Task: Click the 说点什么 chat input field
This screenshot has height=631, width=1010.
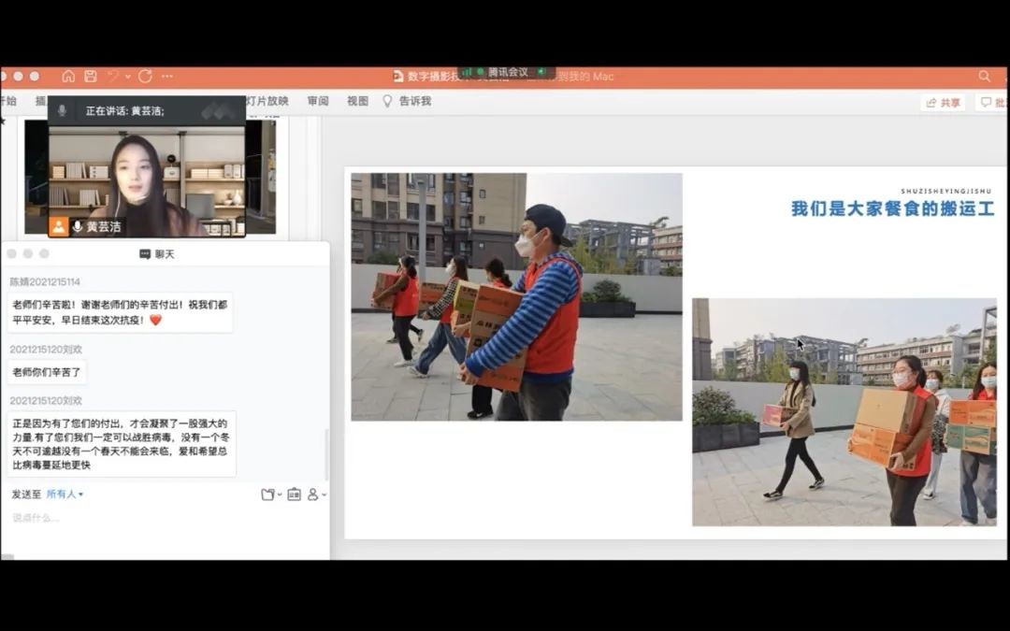Action: [x=140, y=518]
